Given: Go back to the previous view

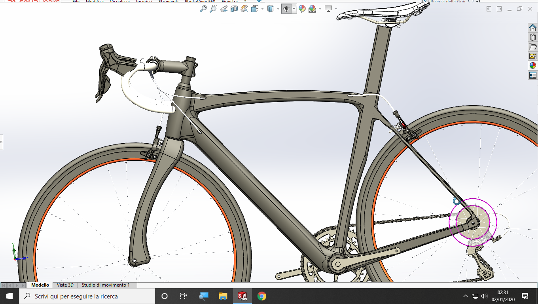Looking at the screenshot, I should pos(224,9).
